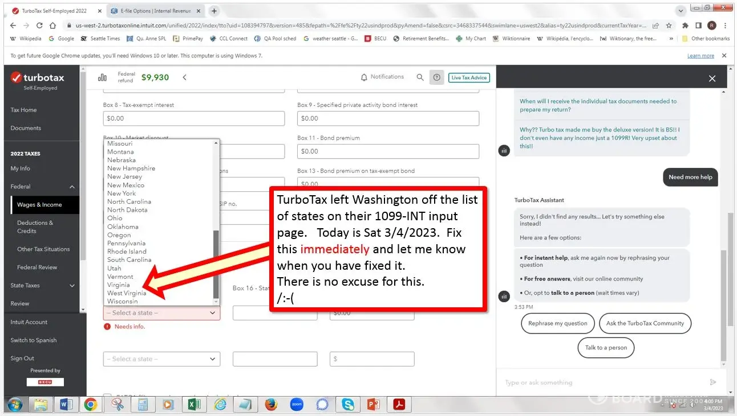Open the question mark help icon
Viewport: 737px width, 416px height.
coord(437,77)
